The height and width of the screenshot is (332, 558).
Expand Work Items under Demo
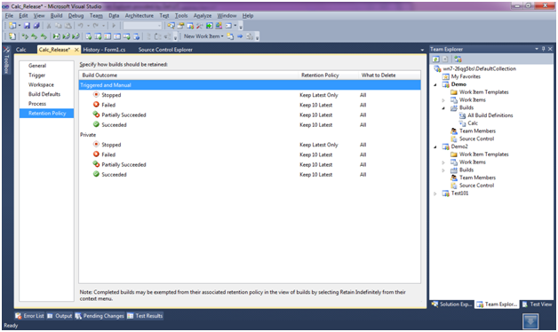tap(443, 100)
